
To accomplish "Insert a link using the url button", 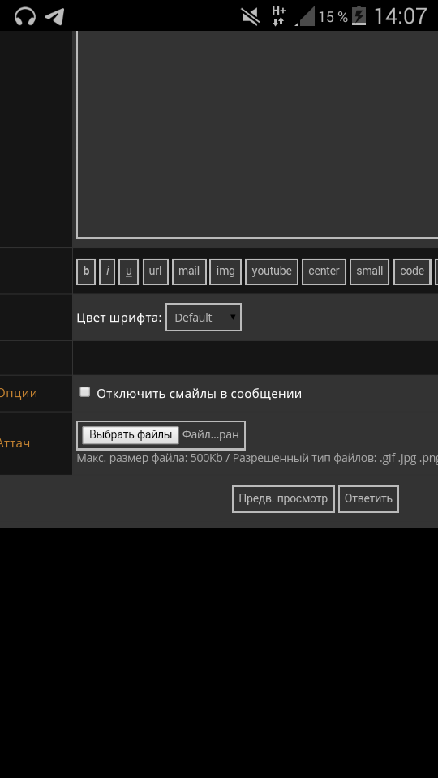I will [156, 271].
